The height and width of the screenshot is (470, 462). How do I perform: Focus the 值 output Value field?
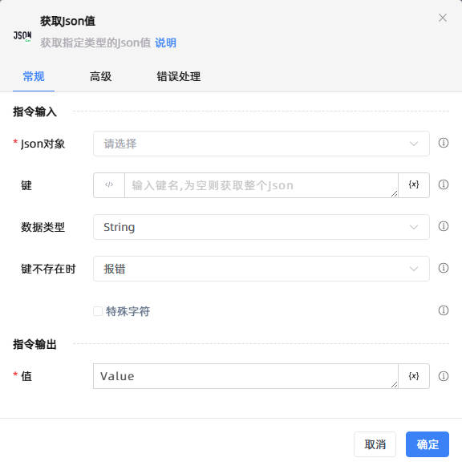(245, 376)
